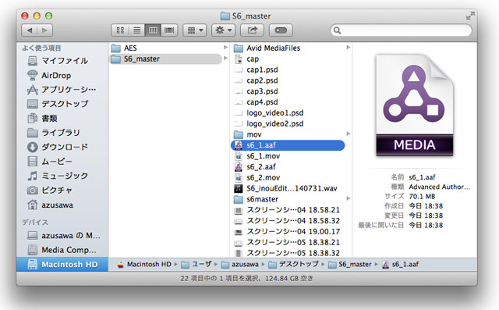Open ダウンロード in the sidebar
Screen dimensions: 499x310
click(58, 147)
